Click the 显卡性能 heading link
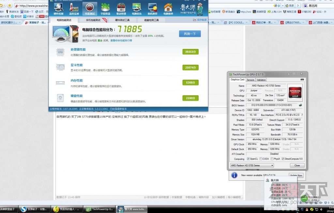The image size is (334, 213). (76, 65)
